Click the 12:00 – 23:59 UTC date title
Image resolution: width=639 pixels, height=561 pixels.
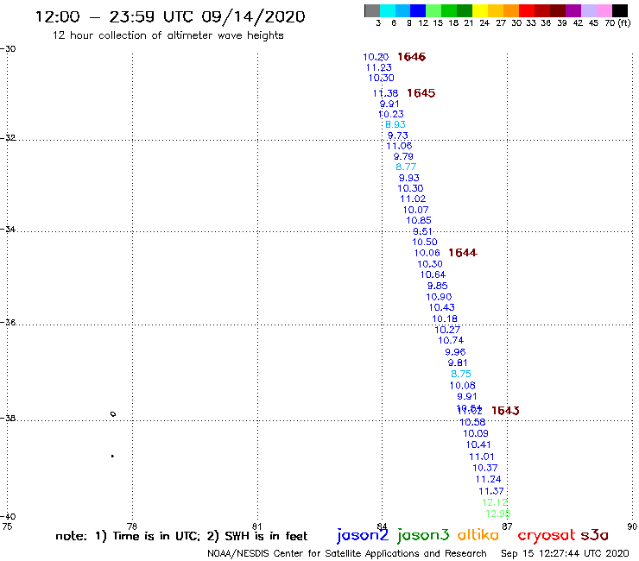tap(170, 17)
